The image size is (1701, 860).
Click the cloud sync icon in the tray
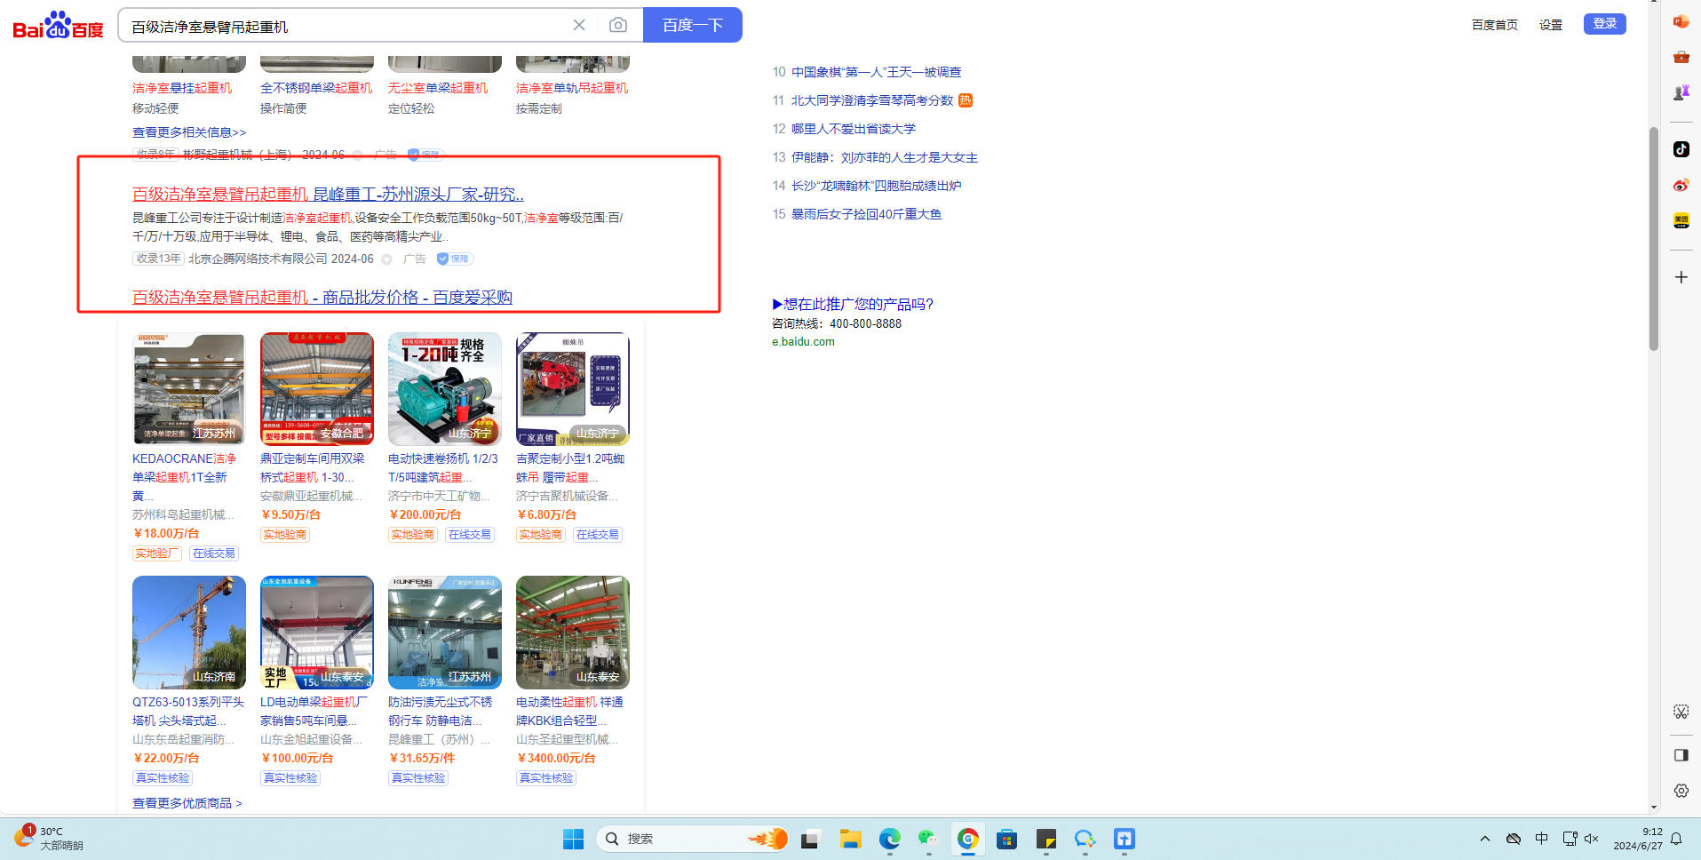tap(1514, 839)
